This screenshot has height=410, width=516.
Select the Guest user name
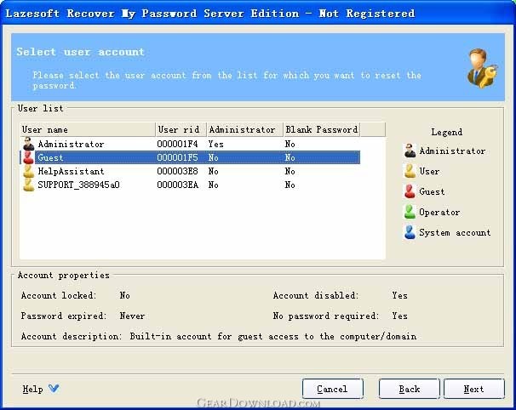[50, 157]
